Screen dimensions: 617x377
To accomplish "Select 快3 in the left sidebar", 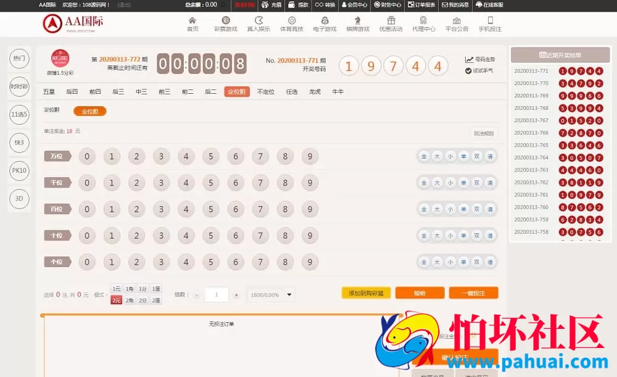I will pyautogui.click(x=19, y=143).
